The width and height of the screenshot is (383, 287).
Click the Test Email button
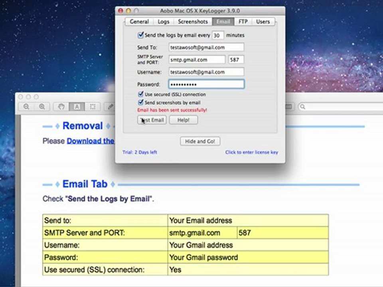tap(152, 120)
